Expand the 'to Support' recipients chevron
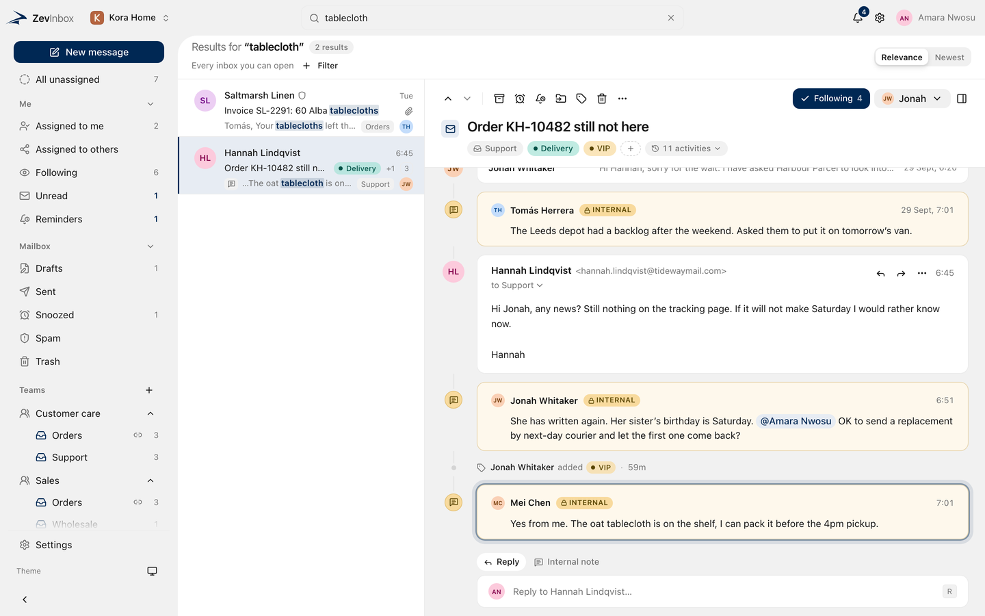 click(540, 285)
